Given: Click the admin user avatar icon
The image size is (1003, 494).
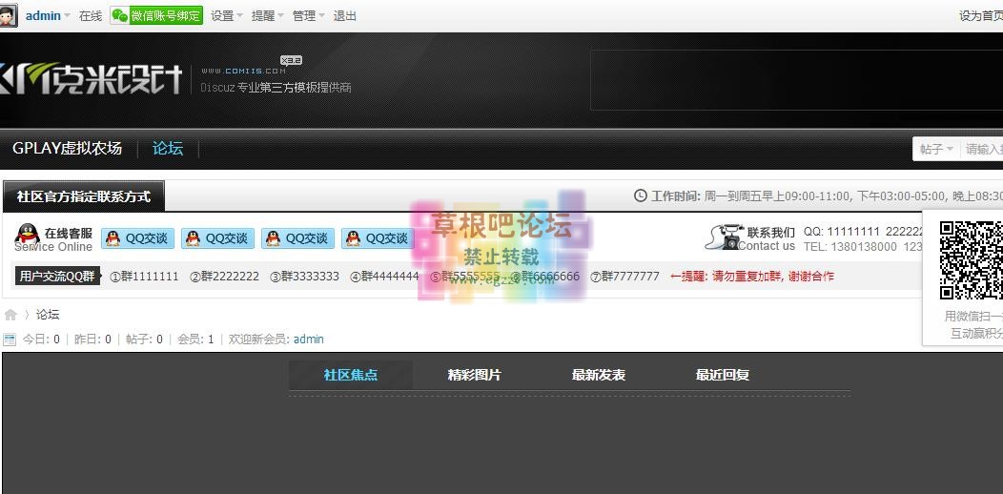Looking at the screenshot, I should [8, 15].
